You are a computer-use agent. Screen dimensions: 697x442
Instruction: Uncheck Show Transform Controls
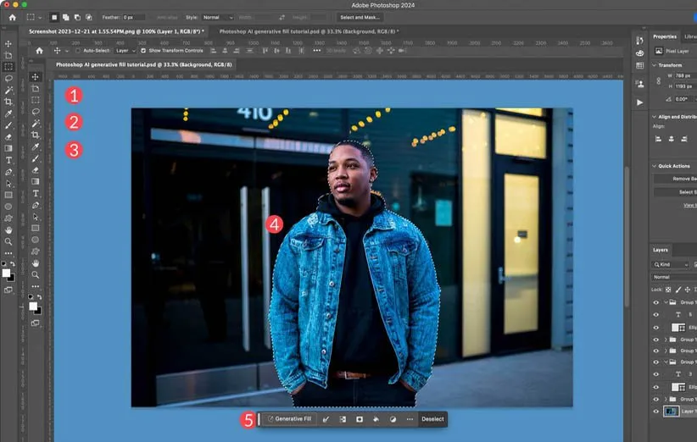click(x=142, y=51)
